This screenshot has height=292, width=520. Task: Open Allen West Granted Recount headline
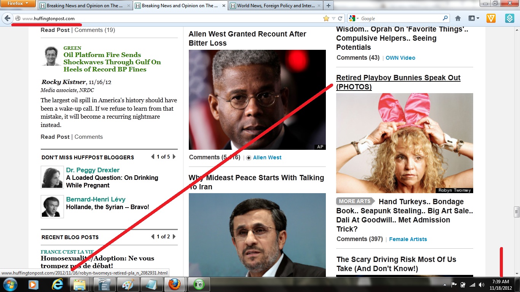(247, 38)
